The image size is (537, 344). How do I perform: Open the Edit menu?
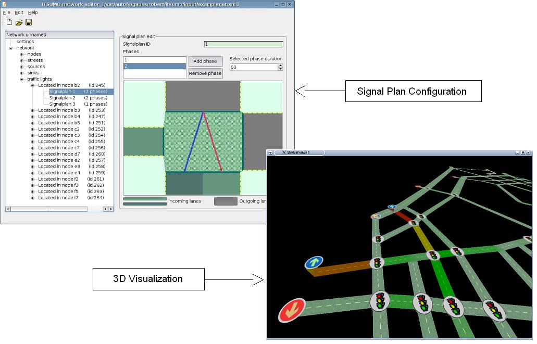19,12
